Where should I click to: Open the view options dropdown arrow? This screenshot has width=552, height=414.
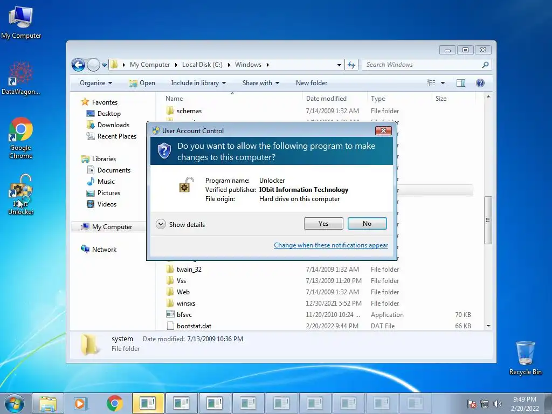pos(443,83)
